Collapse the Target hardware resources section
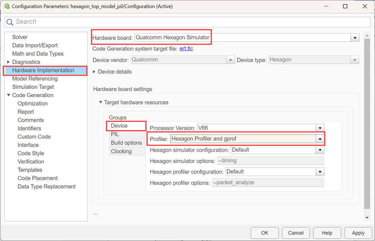This screenshot has height=241, width=375. [x=101, y=103]
